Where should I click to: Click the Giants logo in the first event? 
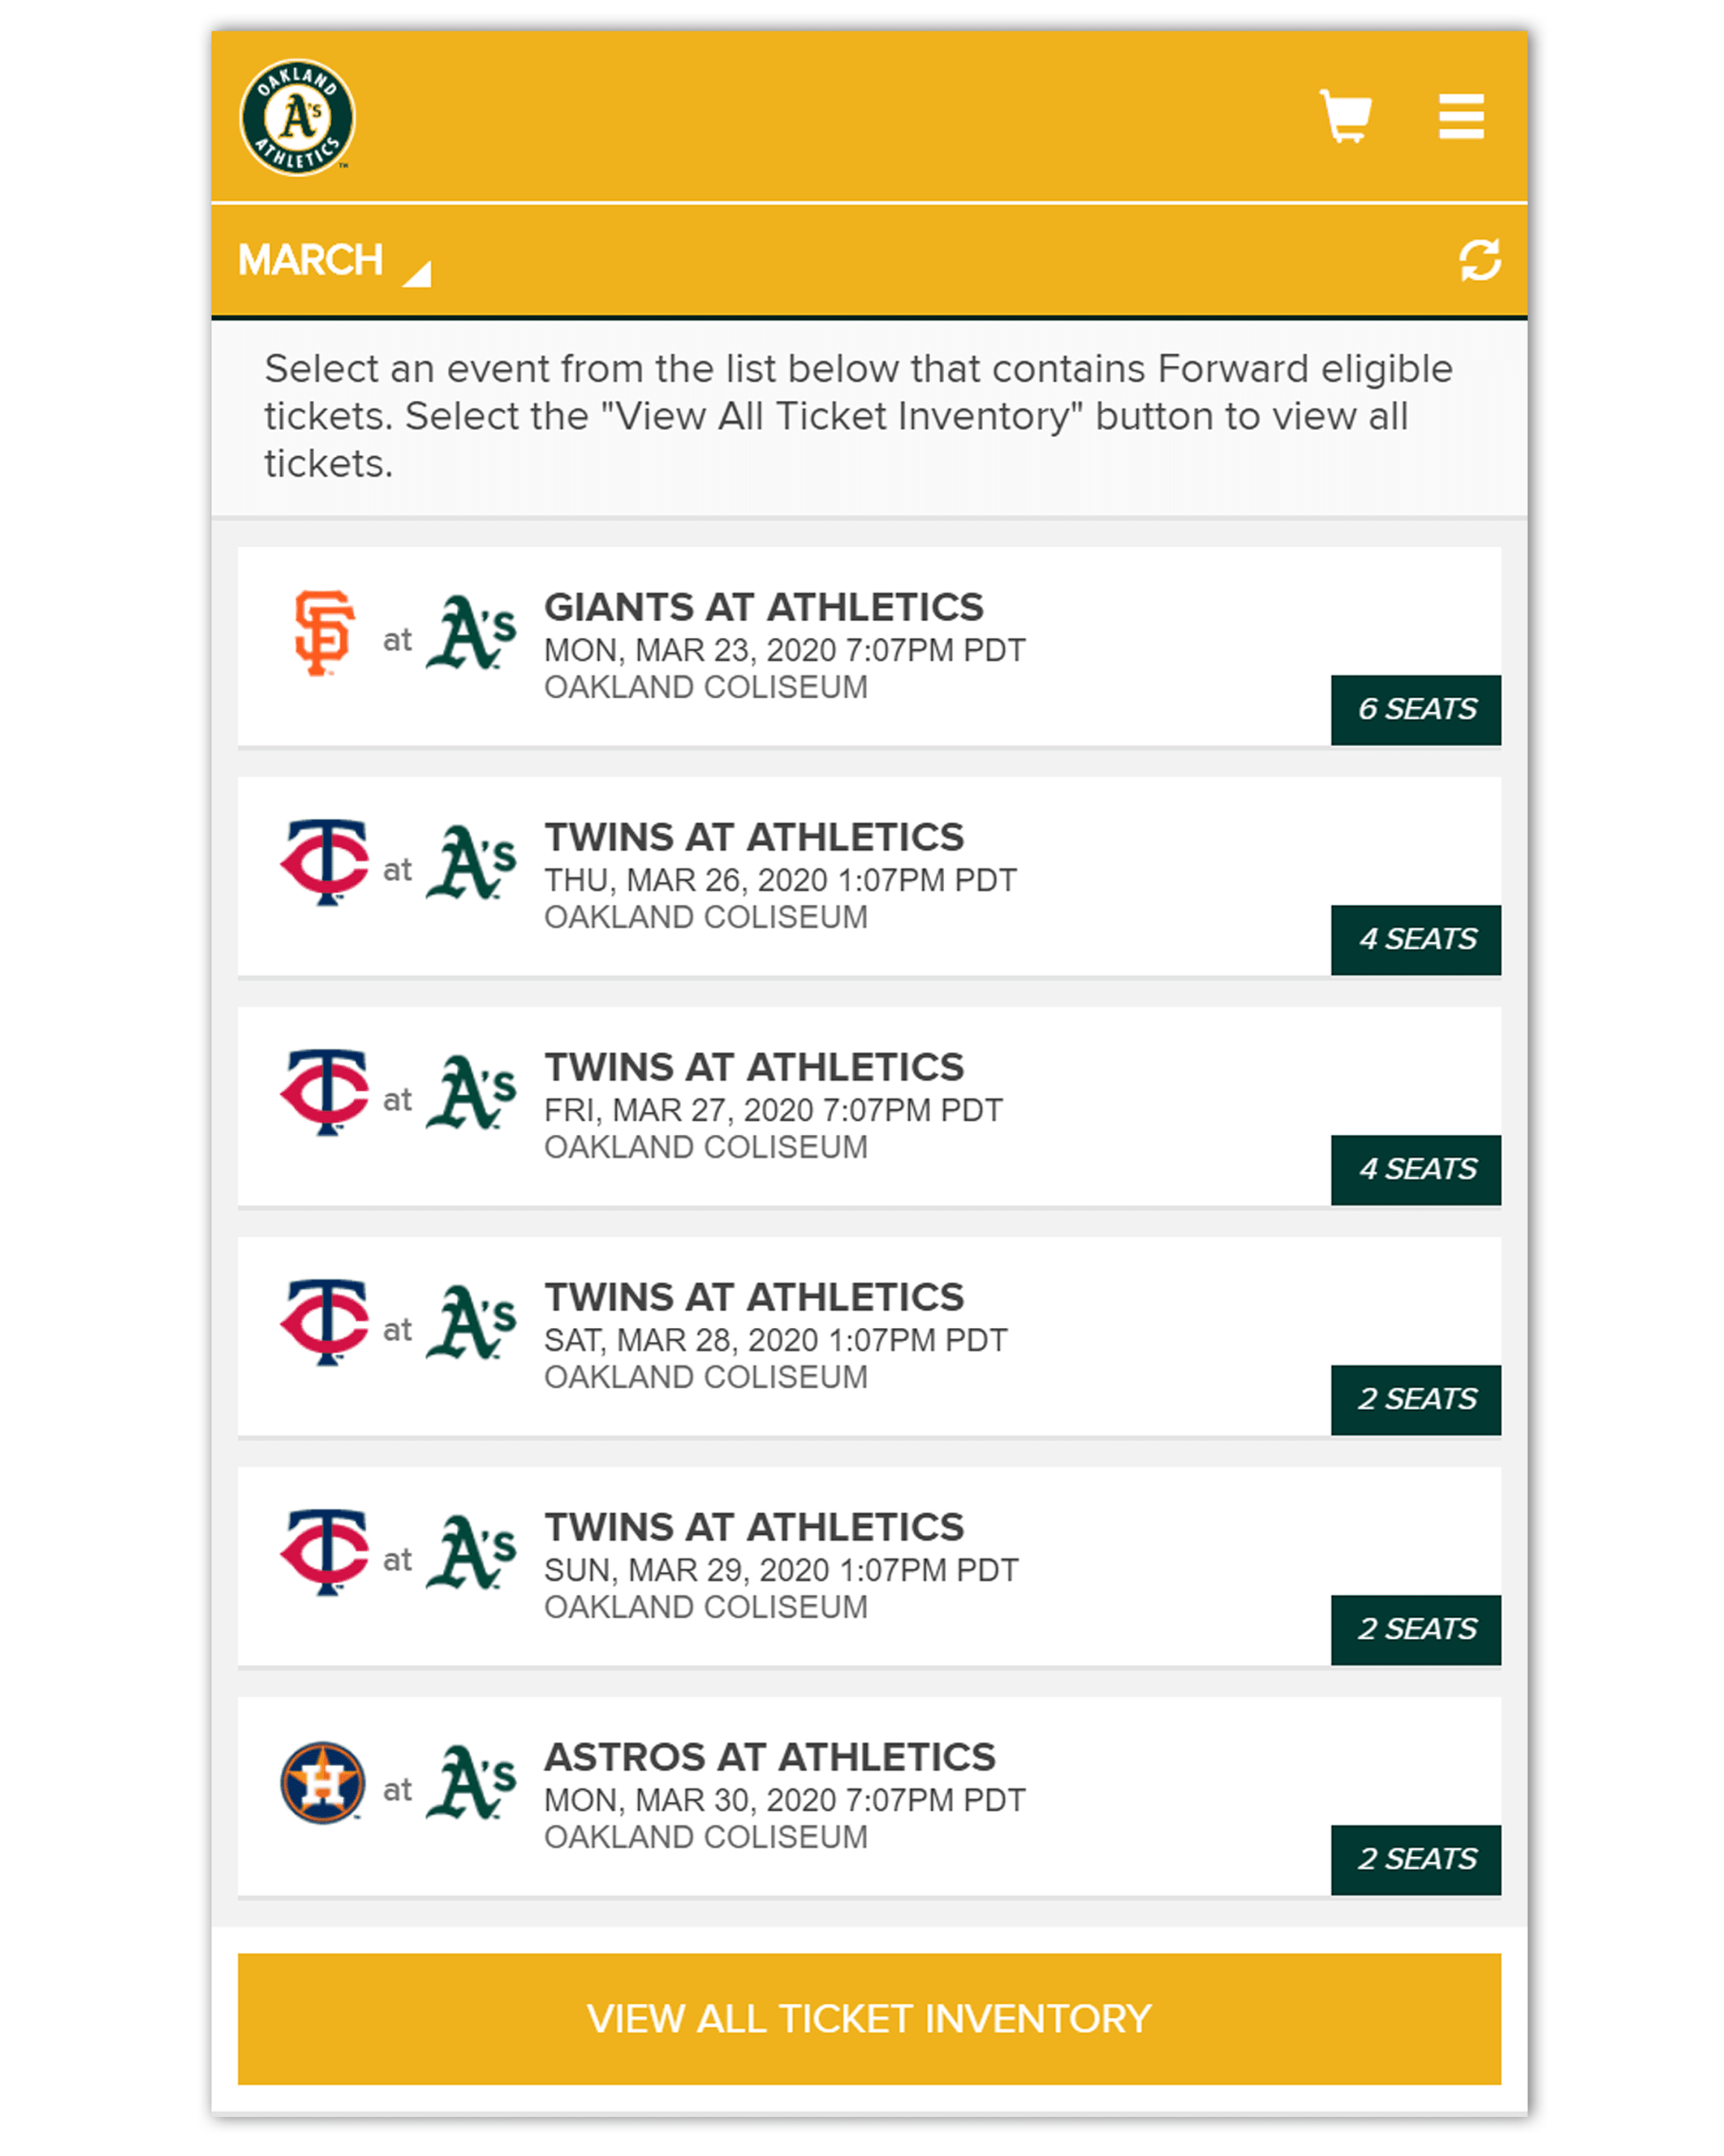coord(324,633)
